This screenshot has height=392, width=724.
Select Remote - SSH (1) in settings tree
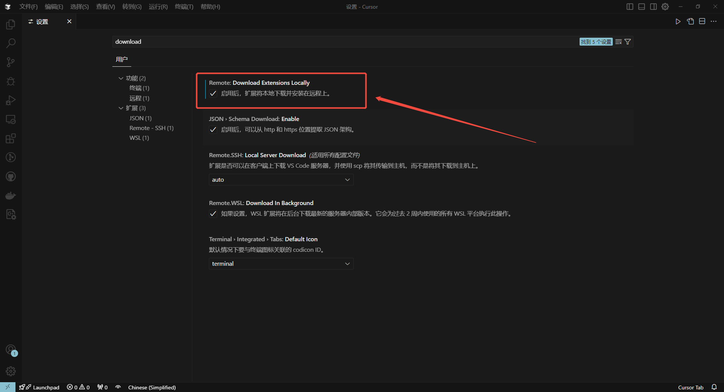click(151, 128)
